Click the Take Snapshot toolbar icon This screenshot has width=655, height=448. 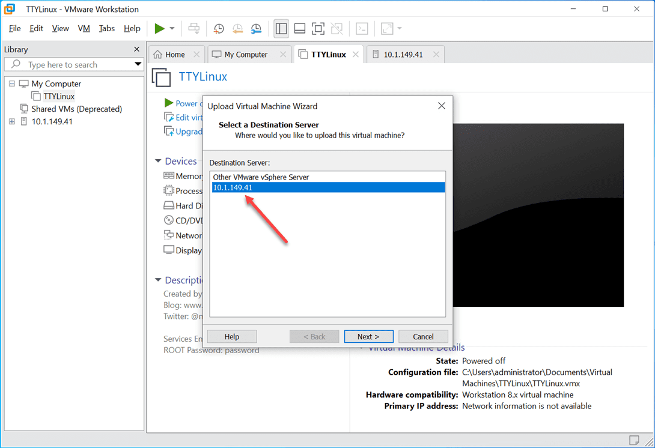(x=219, y=28)
